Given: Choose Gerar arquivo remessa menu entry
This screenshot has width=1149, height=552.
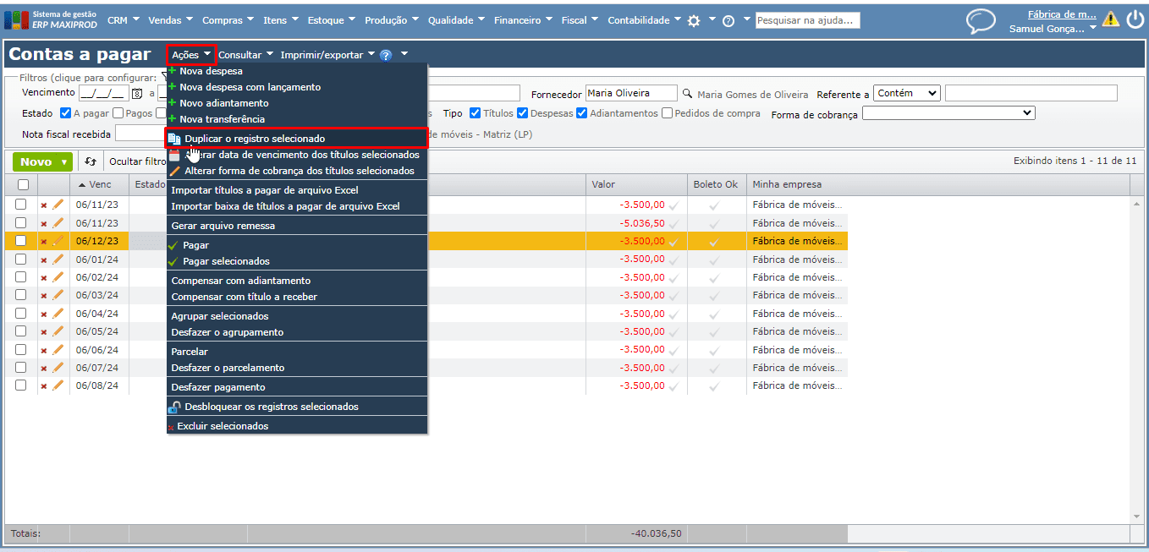Looking at the screenshot, I should tap(223, 226).
